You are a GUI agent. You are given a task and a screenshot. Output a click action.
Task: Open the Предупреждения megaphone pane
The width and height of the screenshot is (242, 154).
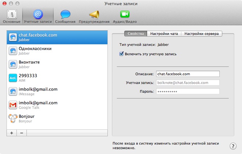coord(94,16)
